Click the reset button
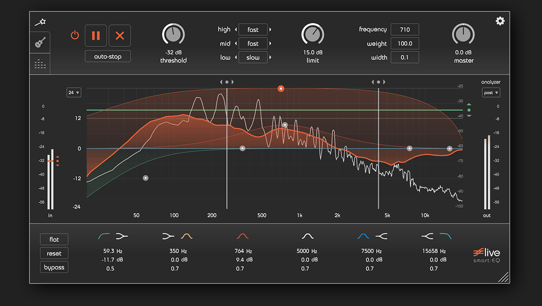Viewport: 542px width, 306px height. [54, 254]
